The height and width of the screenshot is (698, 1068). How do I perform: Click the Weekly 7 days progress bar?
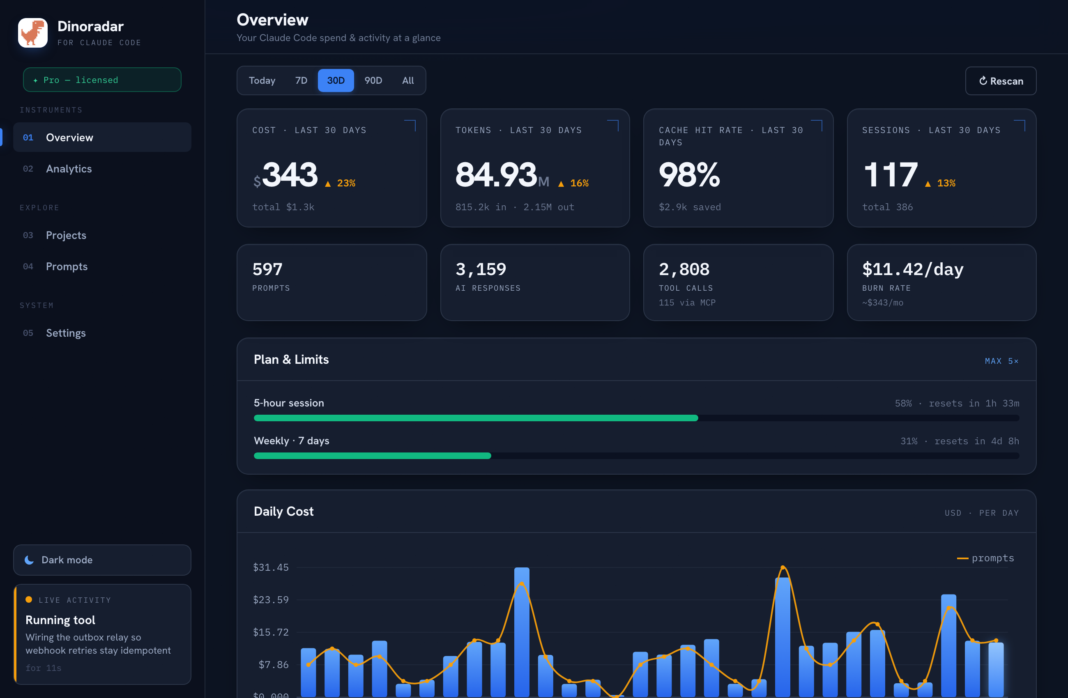636,456
